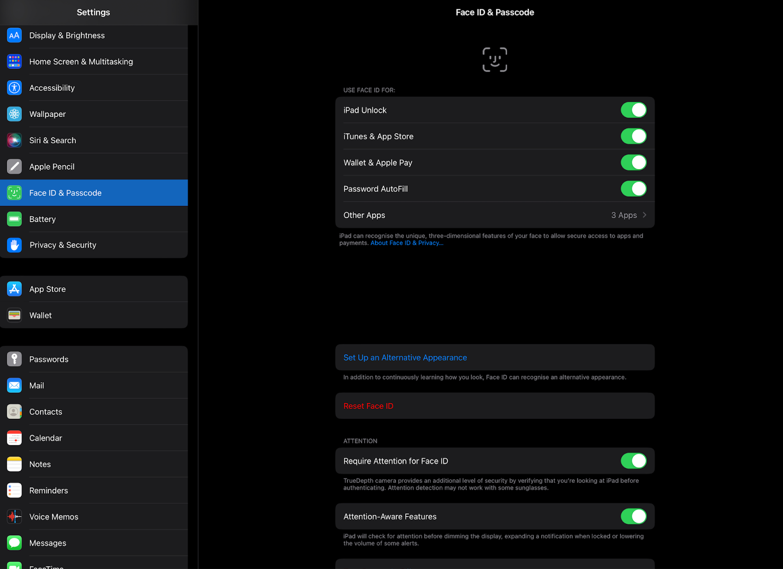This screenshot has height=569, width=783.
Task: Click the Home Screen & Multitasking icon
Action: [14, 62]
